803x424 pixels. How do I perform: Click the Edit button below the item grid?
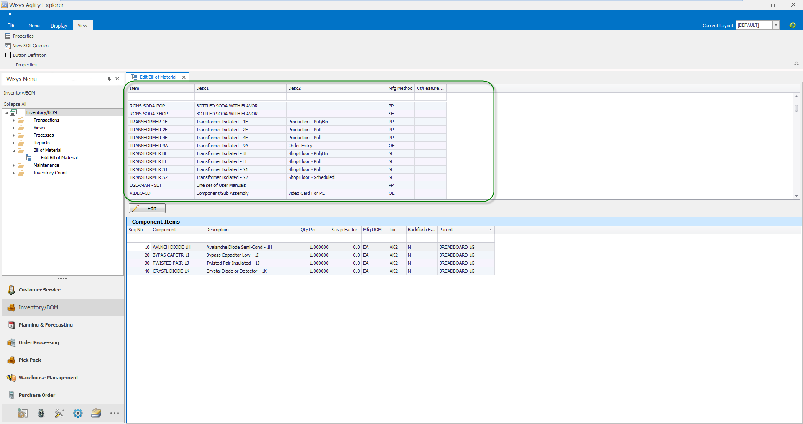coord(147,208)
